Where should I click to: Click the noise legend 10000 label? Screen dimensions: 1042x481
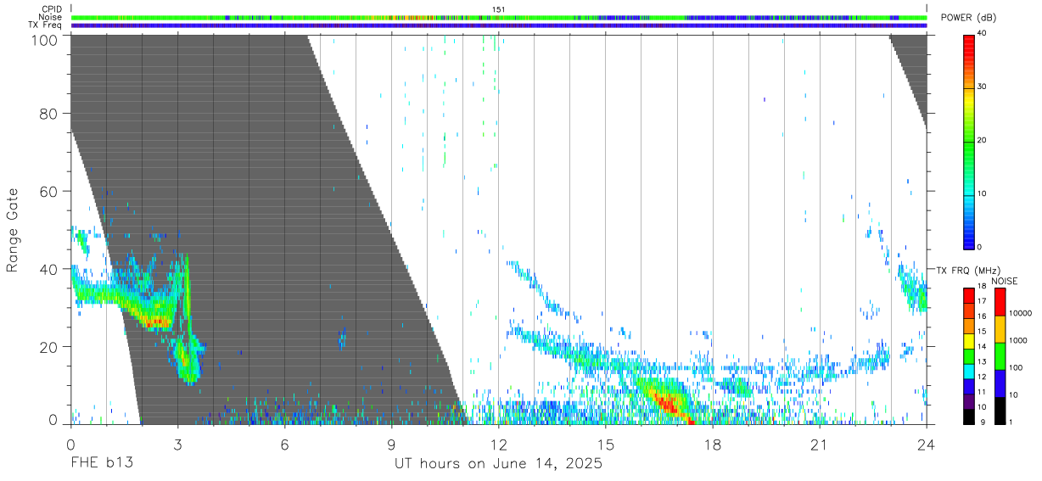point(1019,313)
